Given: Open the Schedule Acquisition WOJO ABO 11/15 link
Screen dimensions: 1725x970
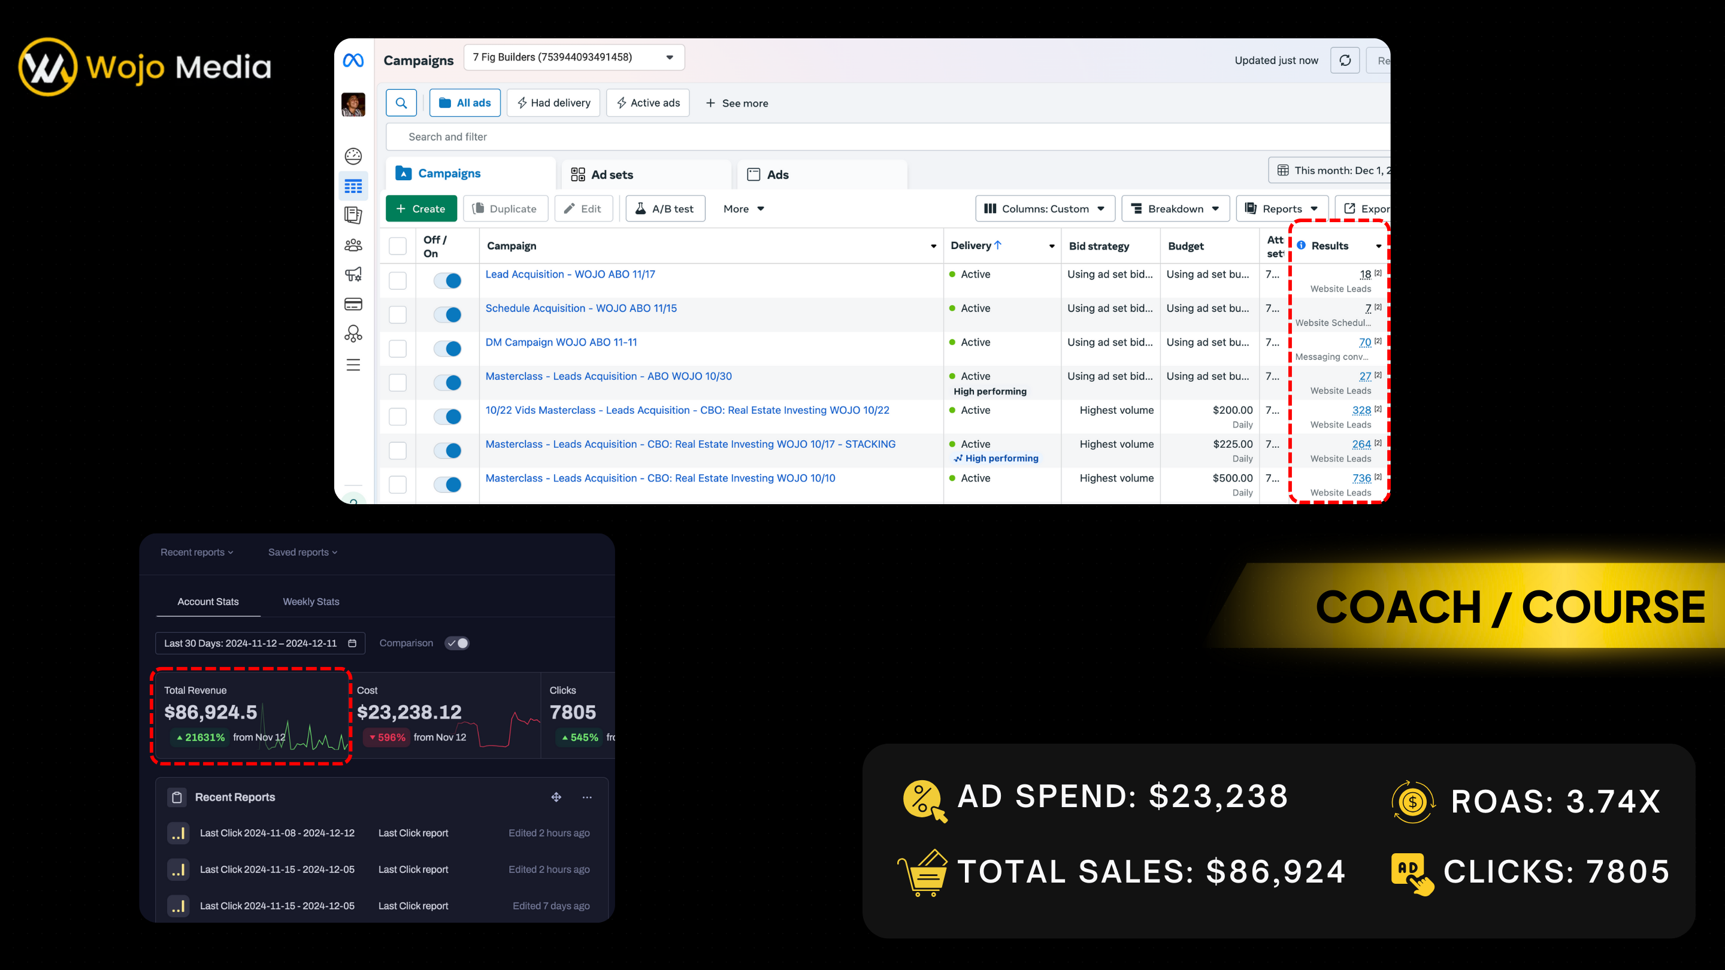Looking at the screenshot, I should pyautogui.click(x=580, y=308).
